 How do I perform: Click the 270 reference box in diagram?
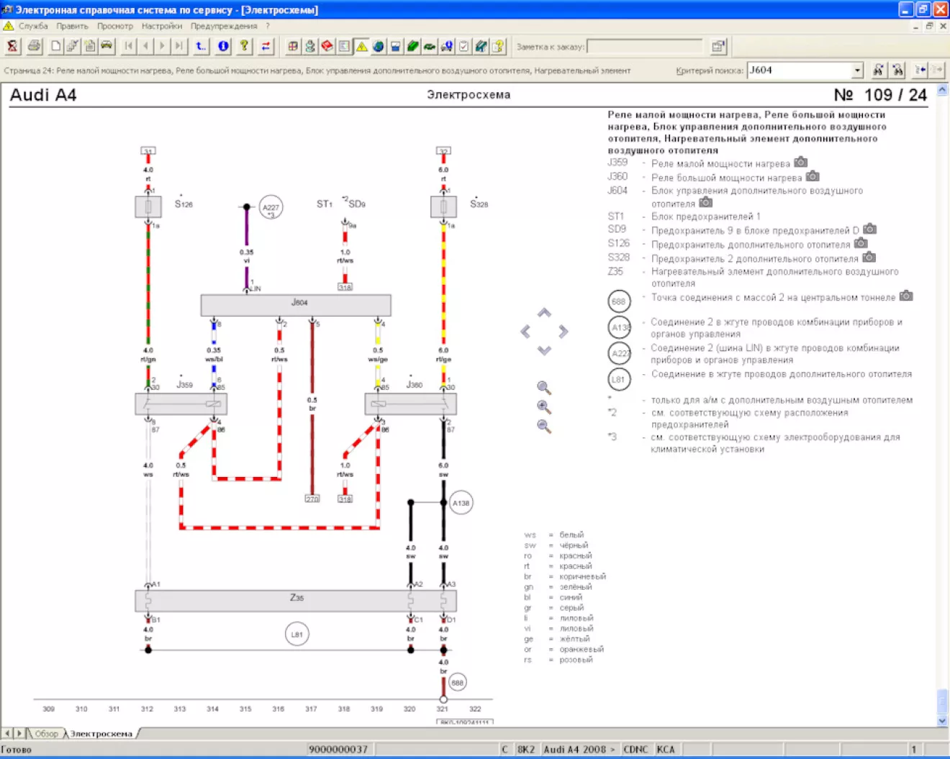[312, 499]
